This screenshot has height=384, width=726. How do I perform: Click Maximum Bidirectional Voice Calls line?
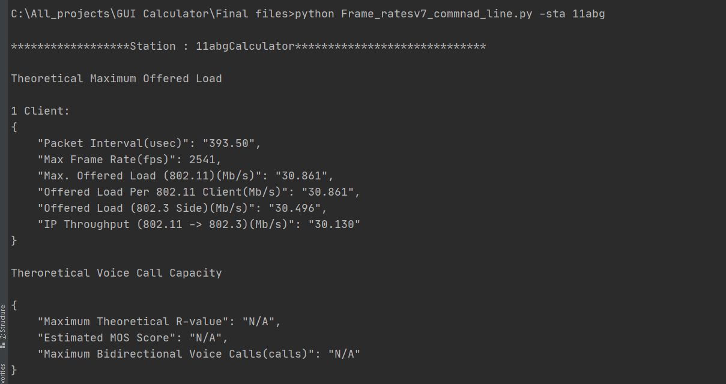(x=199, y=354)
